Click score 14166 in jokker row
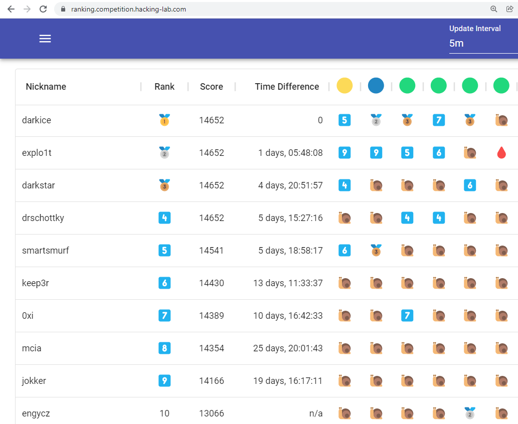Screen dimensions: 518x424 (x=212, y=381)
